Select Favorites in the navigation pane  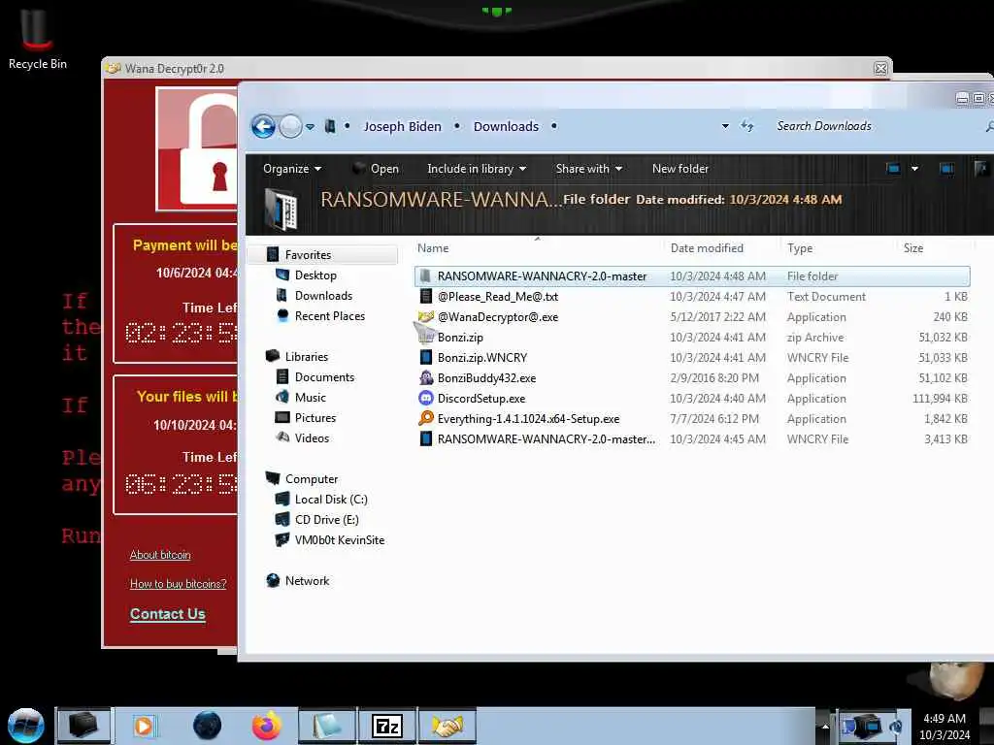308,255
